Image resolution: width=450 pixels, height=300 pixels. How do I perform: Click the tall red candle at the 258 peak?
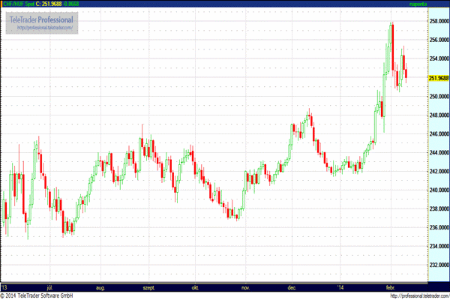[392, 47]
